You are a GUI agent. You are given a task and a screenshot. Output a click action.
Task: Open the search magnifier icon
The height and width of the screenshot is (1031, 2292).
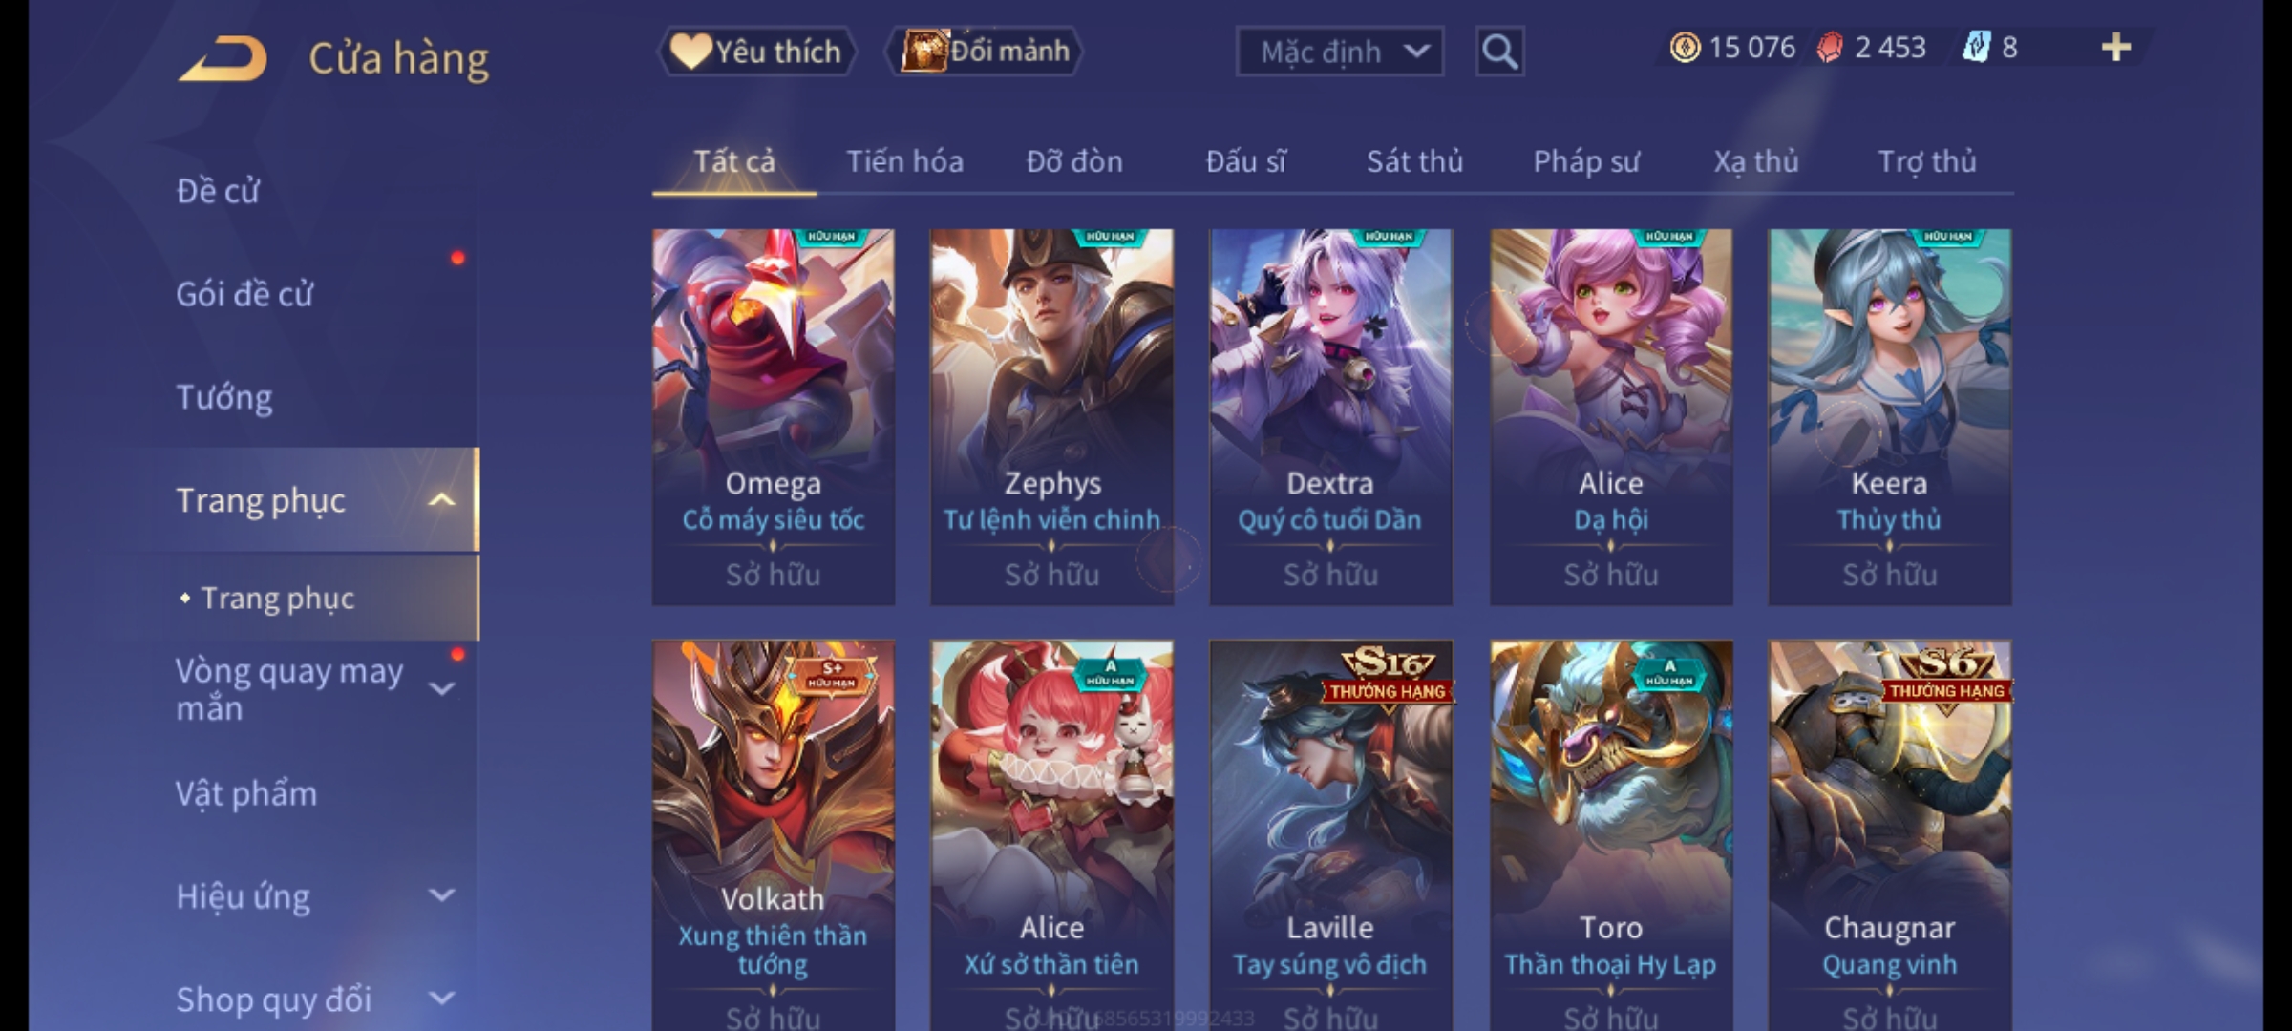click(x=1499, y=52)
